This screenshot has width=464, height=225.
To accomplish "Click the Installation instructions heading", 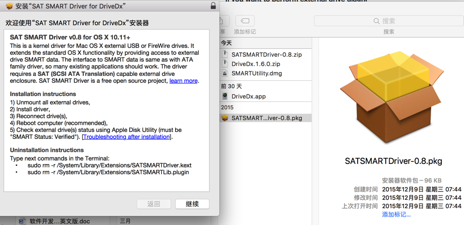I will pos(43,94).
